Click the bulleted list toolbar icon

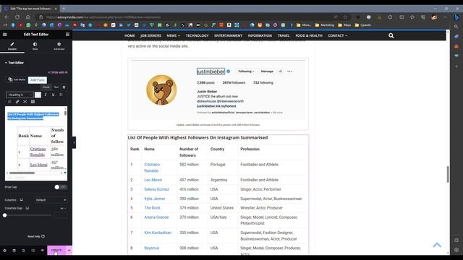[x=61, y=95]
